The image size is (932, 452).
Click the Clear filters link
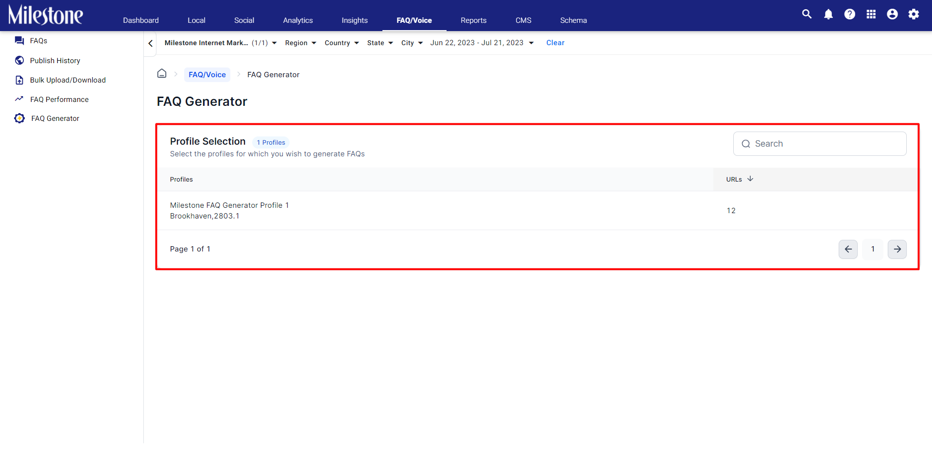tap(555, 43)
